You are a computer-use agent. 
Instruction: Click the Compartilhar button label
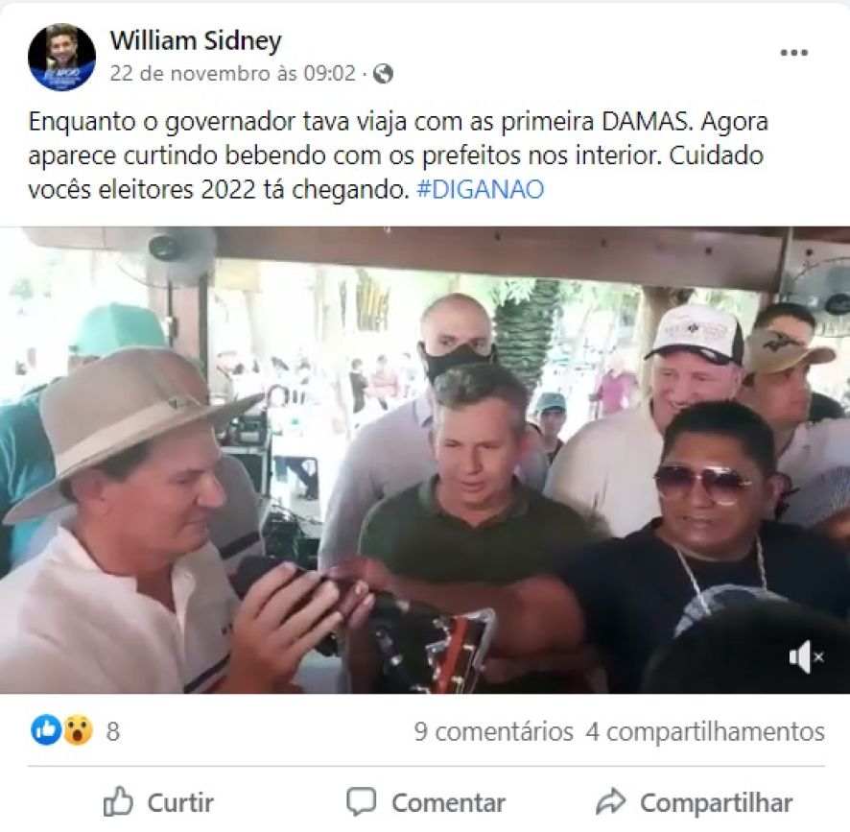(x=716, y=803)
